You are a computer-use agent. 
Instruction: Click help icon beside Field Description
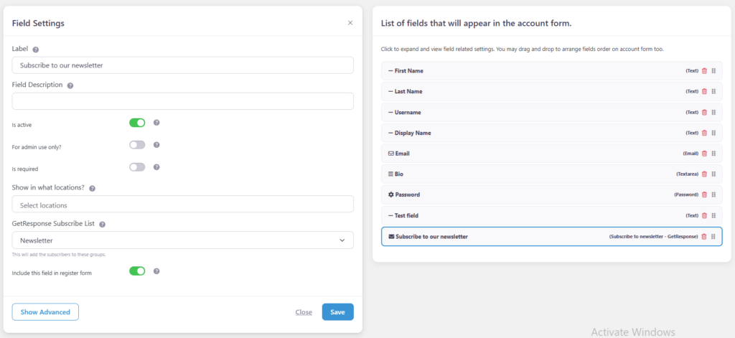pos(70,85)
